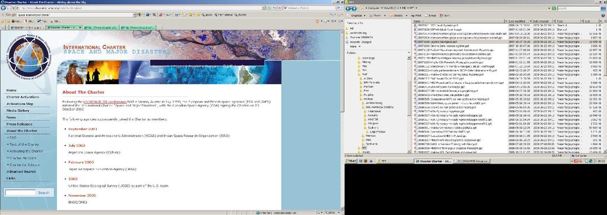
Task: Click the Search button in website sidebar
Action: click(44, 192)
